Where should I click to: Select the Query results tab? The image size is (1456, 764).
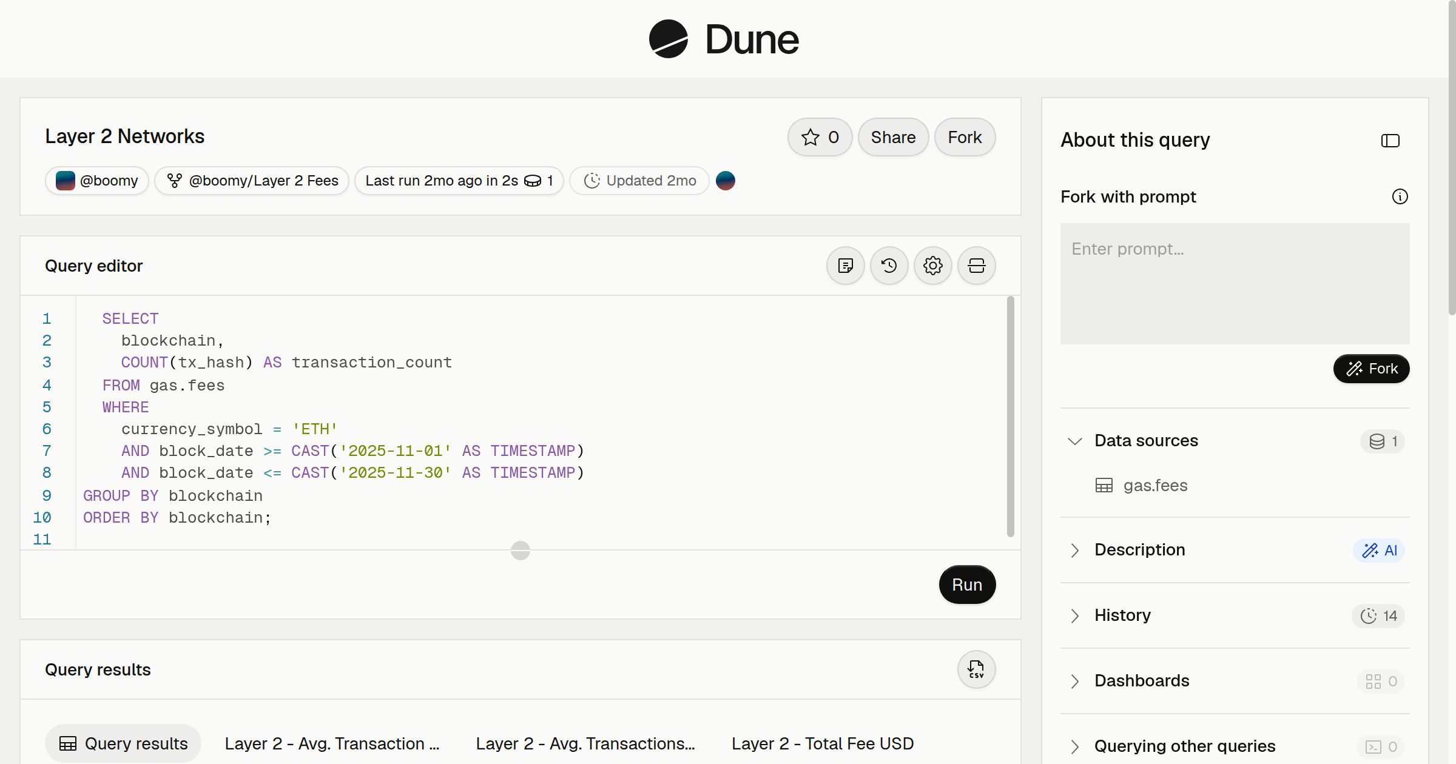[x=123, y=743]
